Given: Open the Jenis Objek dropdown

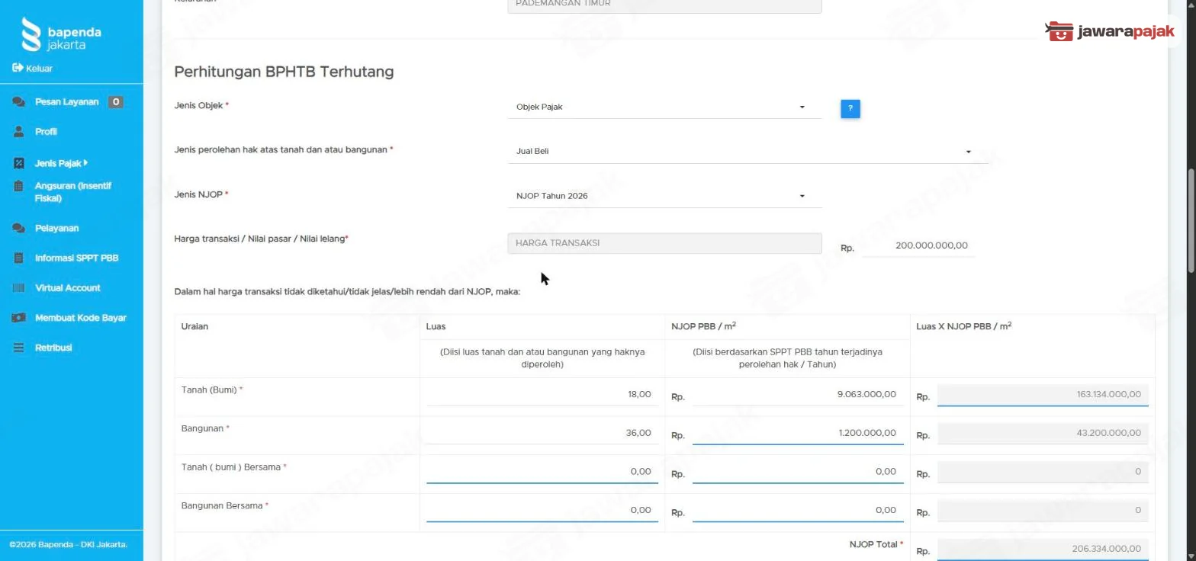Looking at the screenshot, I should [664, 107].
